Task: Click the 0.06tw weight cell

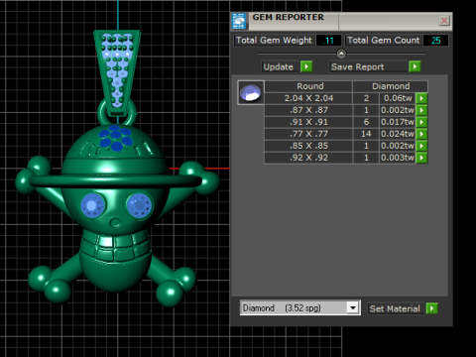Action: click(398, 98)
